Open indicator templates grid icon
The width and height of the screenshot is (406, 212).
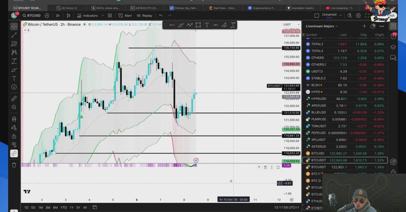pyautogui.click(x=110, y=16)
